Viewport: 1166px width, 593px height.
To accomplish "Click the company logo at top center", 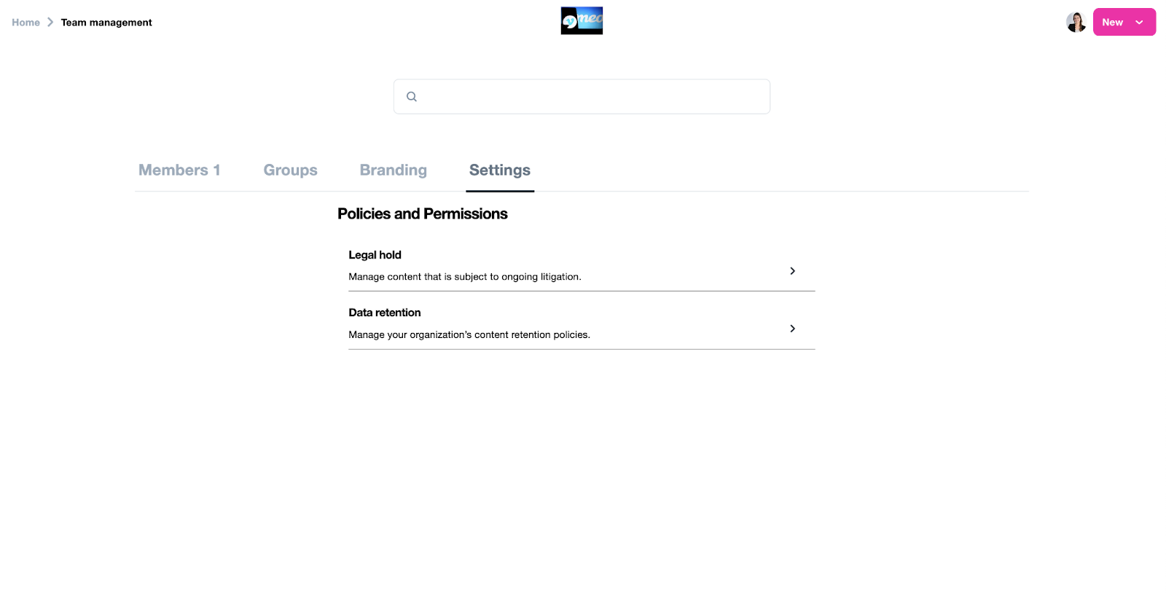I will coord(582,21).
